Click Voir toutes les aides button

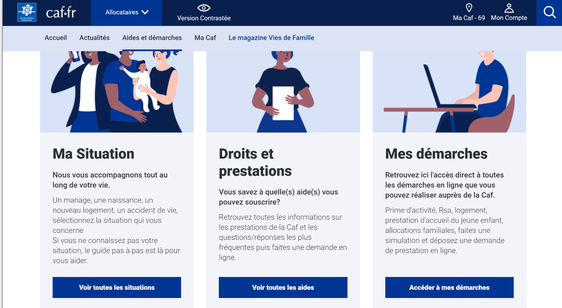(x=283, y=287)
